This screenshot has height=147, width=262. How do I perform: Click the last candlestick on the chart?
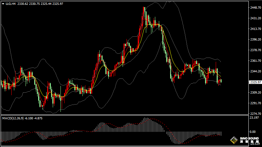point(221,81)
